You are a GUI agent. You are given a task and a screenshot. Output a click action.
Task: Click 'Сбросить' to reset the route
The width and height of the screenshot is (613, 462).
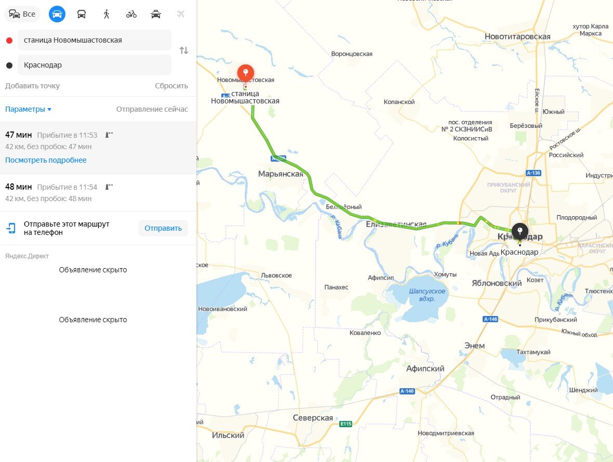tap(171, 86)
